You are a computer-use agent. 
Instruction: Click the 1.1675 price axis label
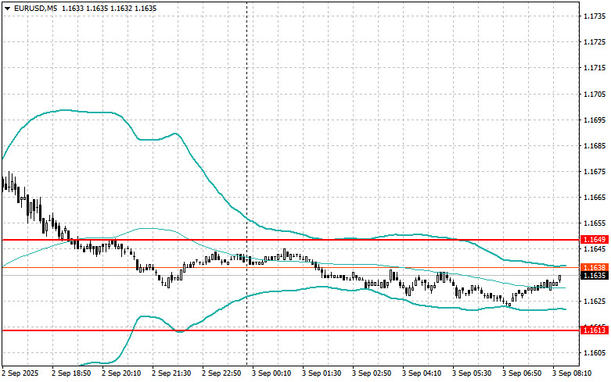click(595, 172)
